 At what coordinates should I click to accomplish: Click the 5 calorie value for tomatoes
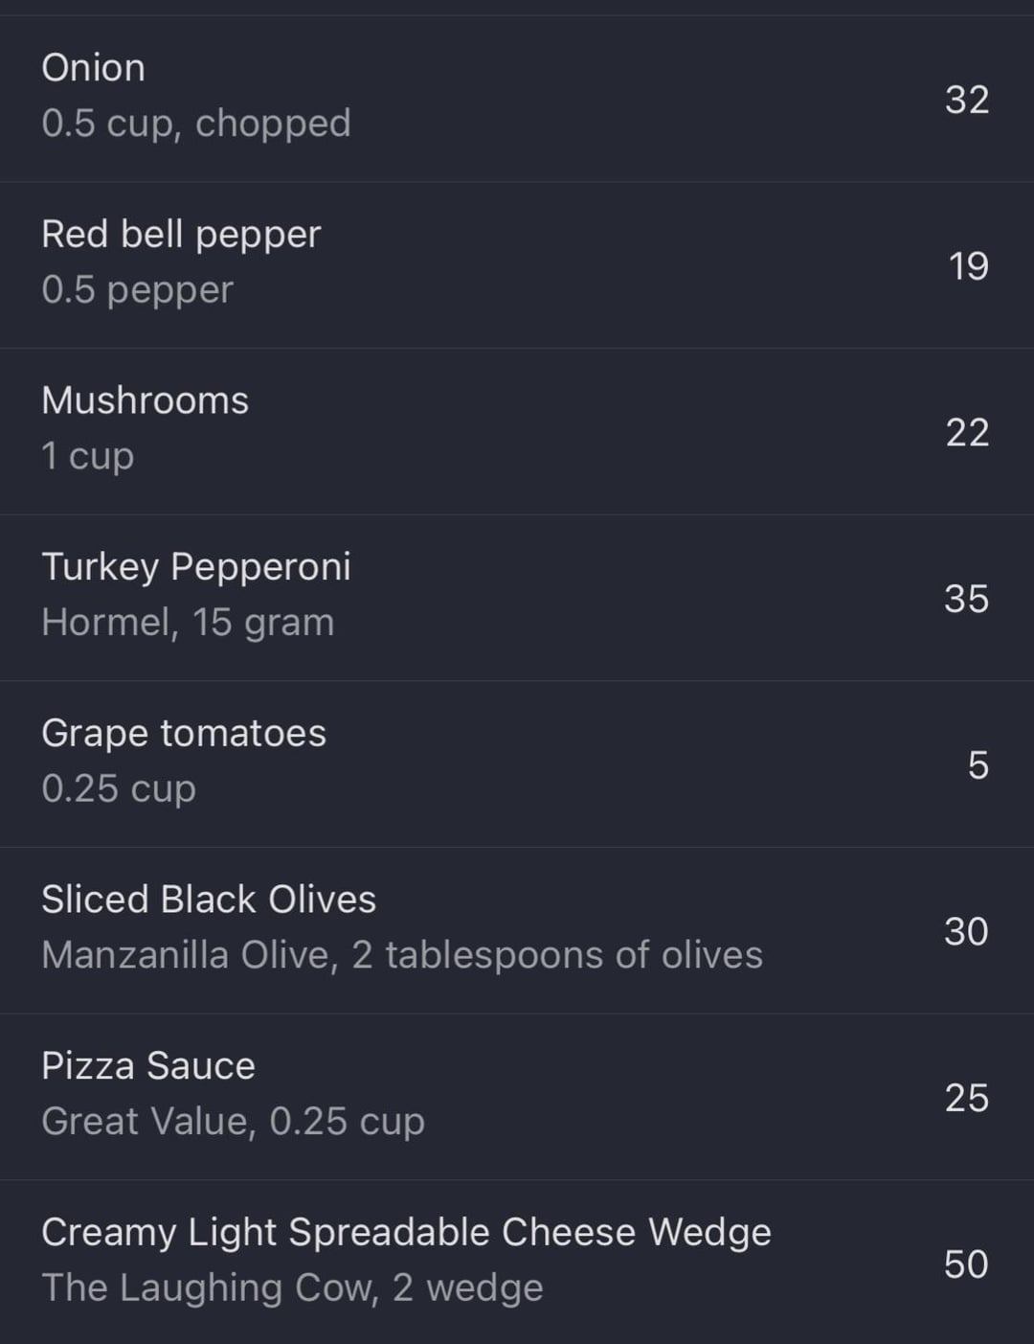click(x=978, y=765)
